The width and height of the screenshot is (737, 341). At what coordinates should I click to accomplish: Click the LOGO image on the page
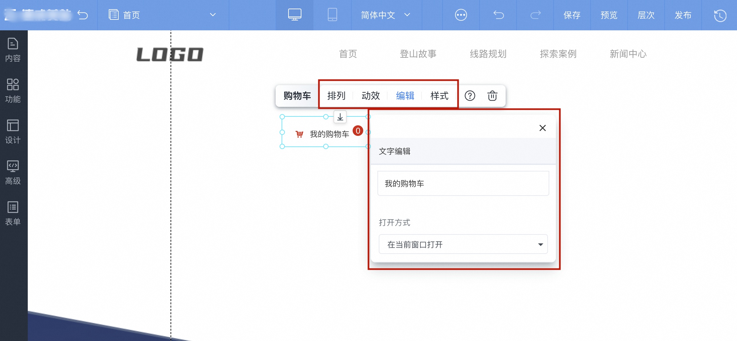[170, 54]
